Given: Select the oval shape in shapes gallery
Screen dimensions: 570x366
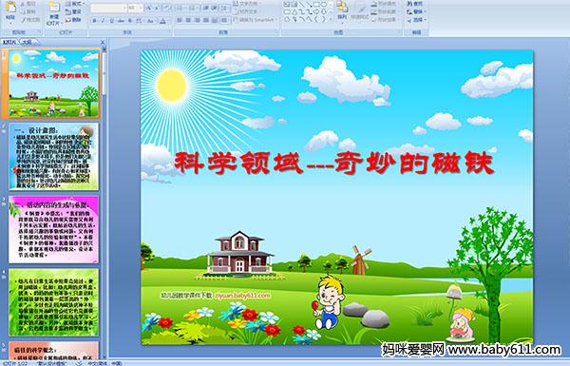Looking at the screenshot, I should pyautogui.click(x=324, y=5).
